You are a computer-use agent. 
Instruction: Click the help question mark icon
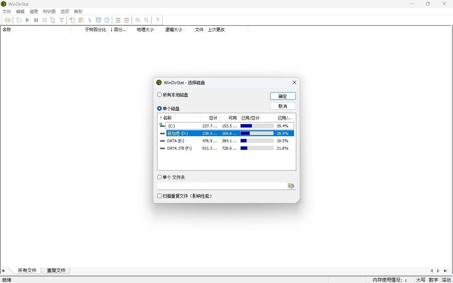click(x=157, y=20)
